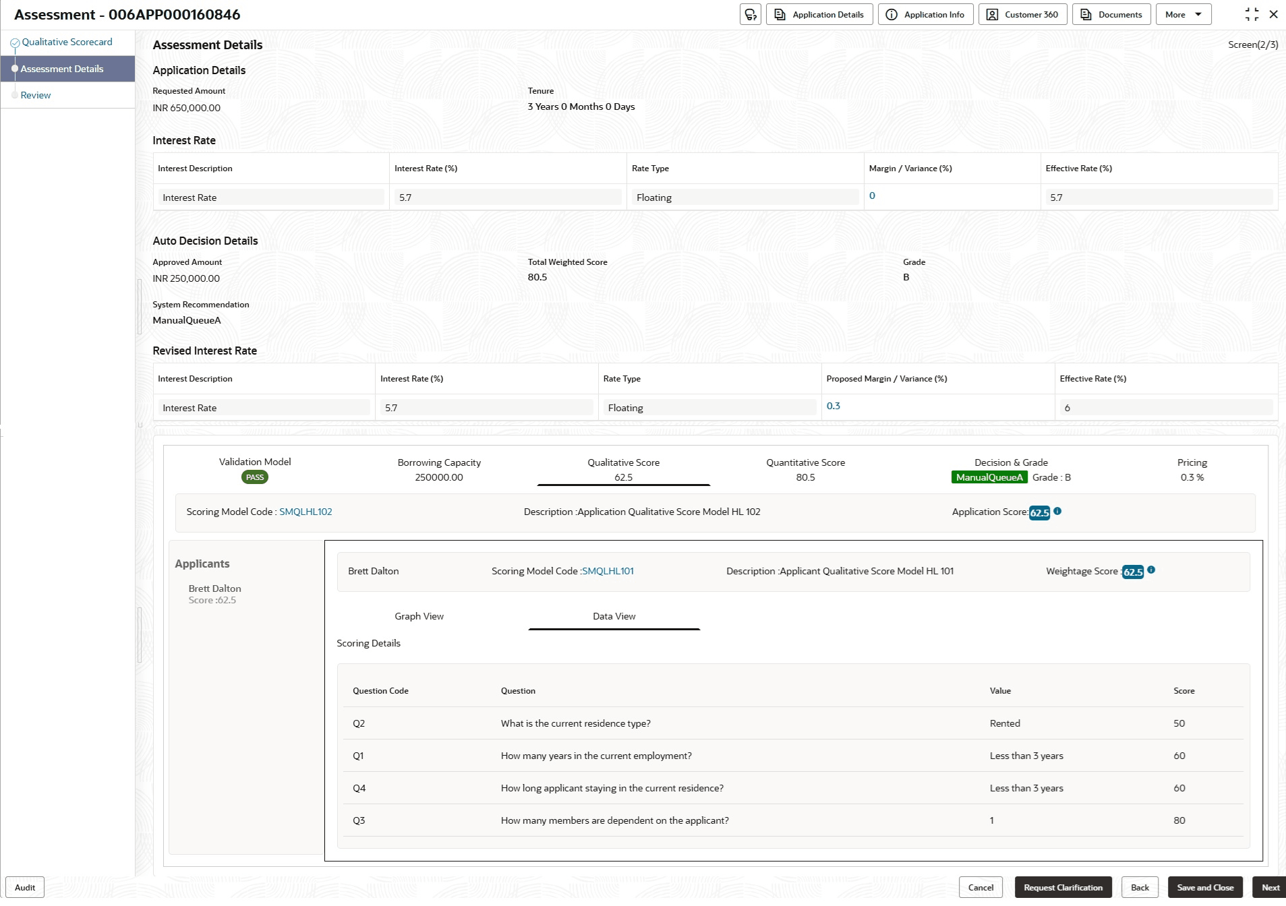The width and height of the screenshot is (1286, 906).
Task: Click the Application Details document icon
Action: click(780, 15)
